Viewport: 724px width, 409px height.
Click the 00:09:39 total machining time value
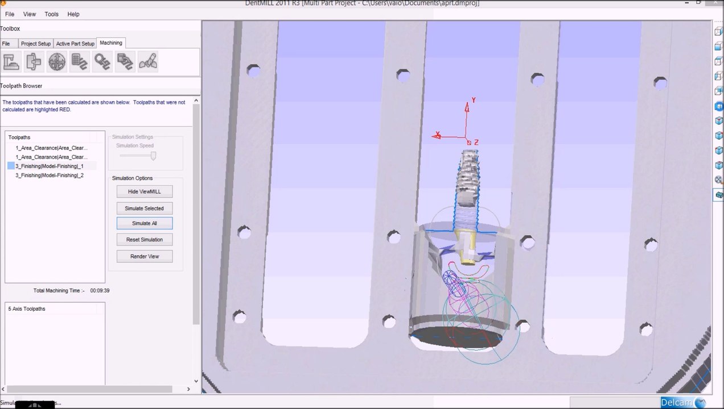[x=100, y=290]
